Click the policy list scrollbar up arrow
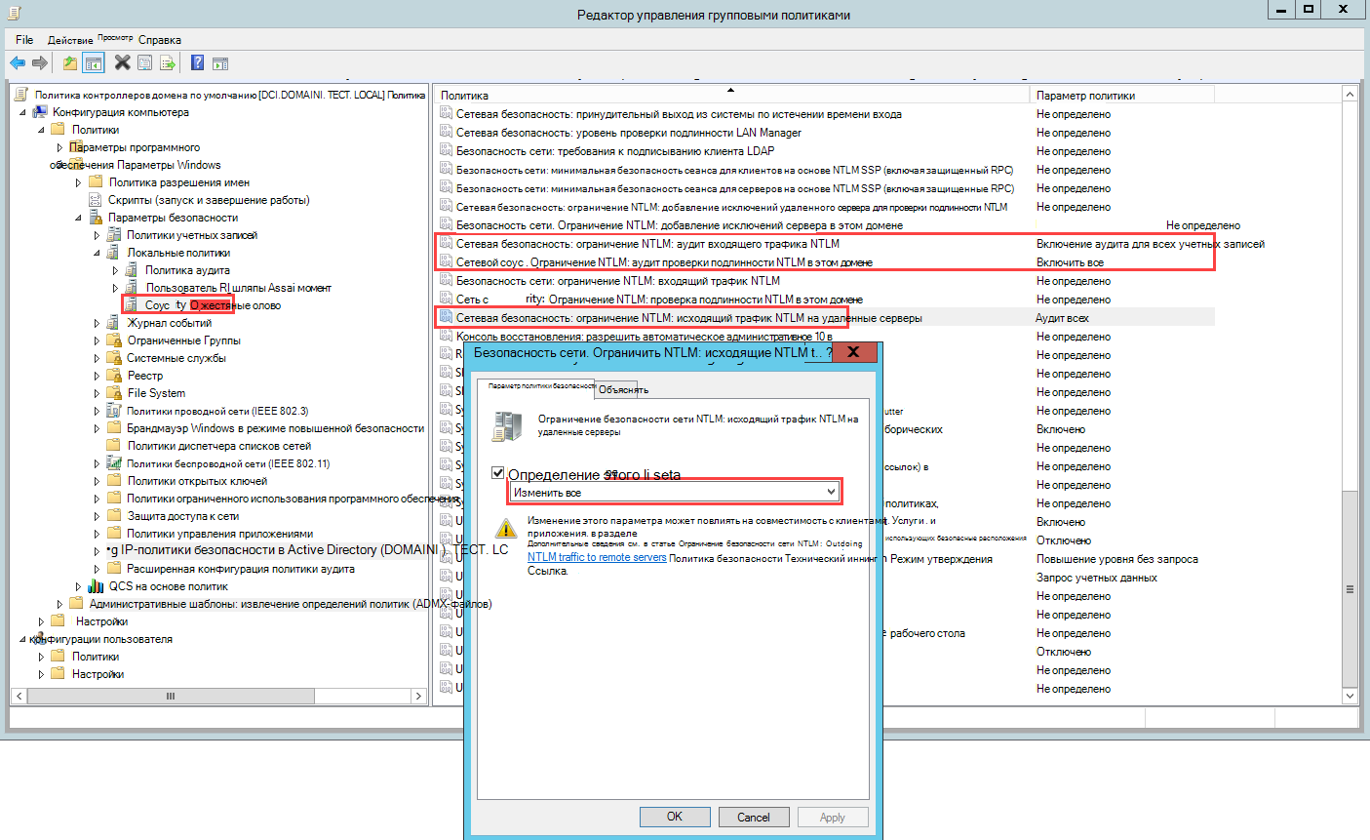1370x840 pixels. click(x=1350, y=95)
